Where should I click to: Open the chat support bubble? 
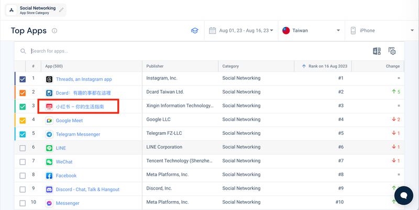coord(403,195)
